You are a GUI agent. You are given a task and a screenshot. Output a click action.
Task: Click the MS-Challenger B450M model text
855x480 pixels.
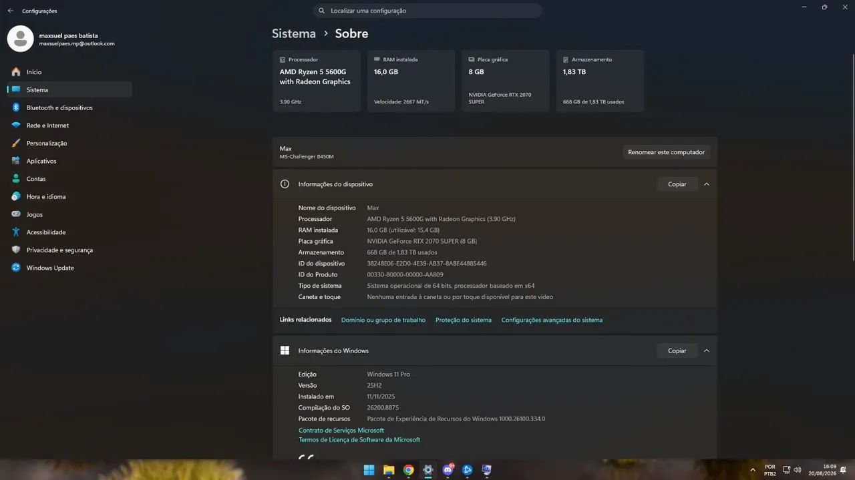coord(307,157)
